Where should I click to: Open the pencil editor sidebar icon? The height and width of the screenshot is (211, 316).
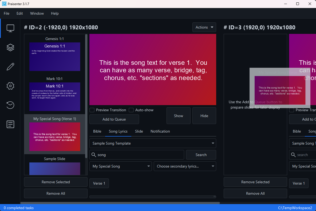click(x=10, y=67)
